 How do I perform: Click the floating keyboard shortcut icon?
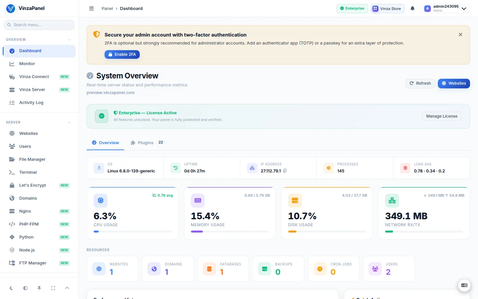(x=464, y=285)
